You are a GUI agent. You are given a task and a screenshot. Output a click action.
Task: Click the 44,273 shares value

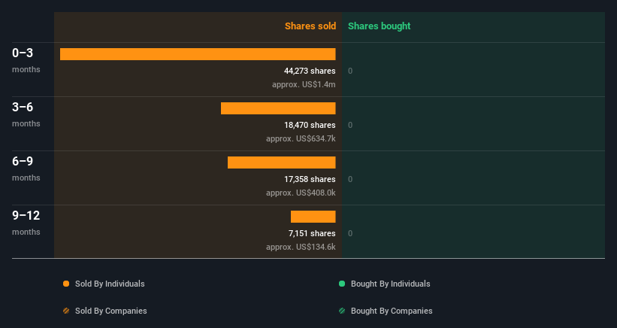tap(310, 71)
